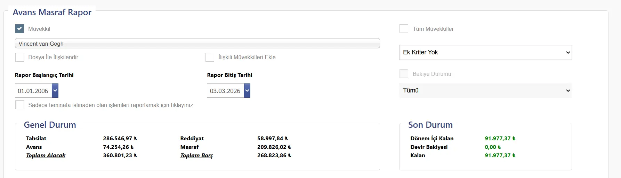Image resolution: width=621 pixels, height=178 pixels.
Task: Click the Tahsilat amount 286.546,97
Action: point(120,139)
